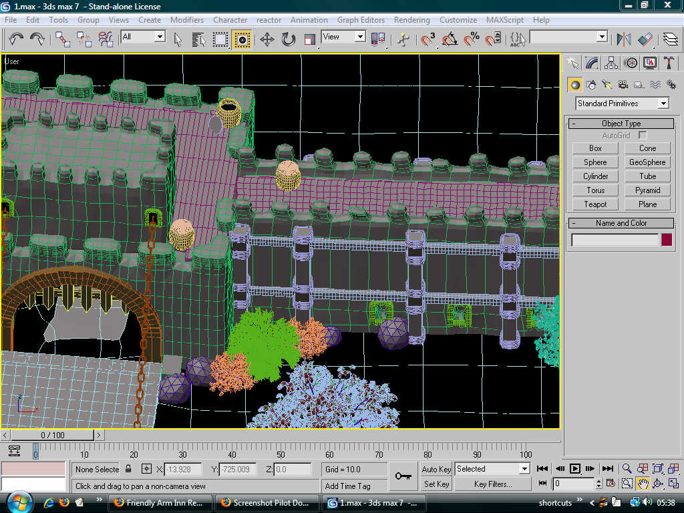Open the All selection filter dropdown
Image resolution: width=684 pixels, height=513 pixels.
(143, 37)
